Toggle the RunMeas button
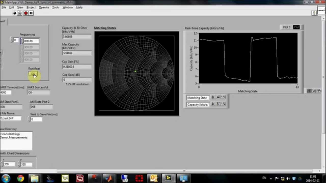 click(33, 74)
